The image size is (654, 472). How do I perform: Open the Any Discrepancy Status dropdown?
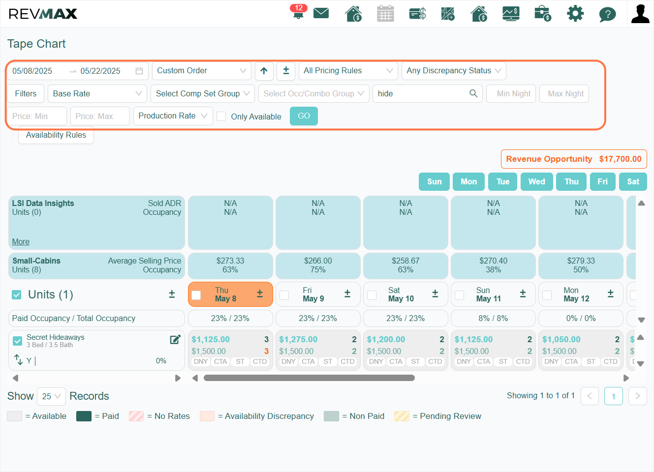(x=454, y=71)
